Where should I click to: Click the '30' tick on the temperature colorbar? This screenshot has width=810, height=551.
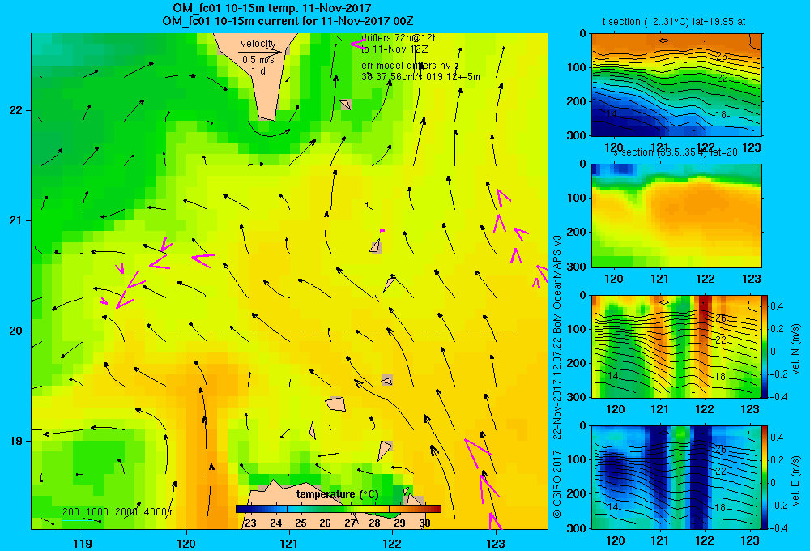(x=424, y=523)
